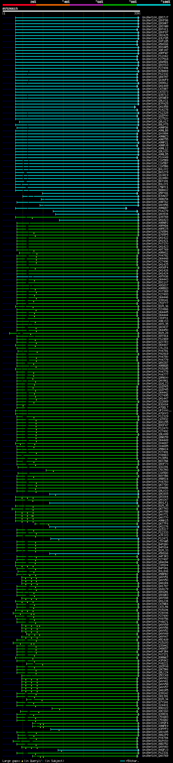Select the query label AV526615
This screenshot has height=763, width=173.
point(10,9)
